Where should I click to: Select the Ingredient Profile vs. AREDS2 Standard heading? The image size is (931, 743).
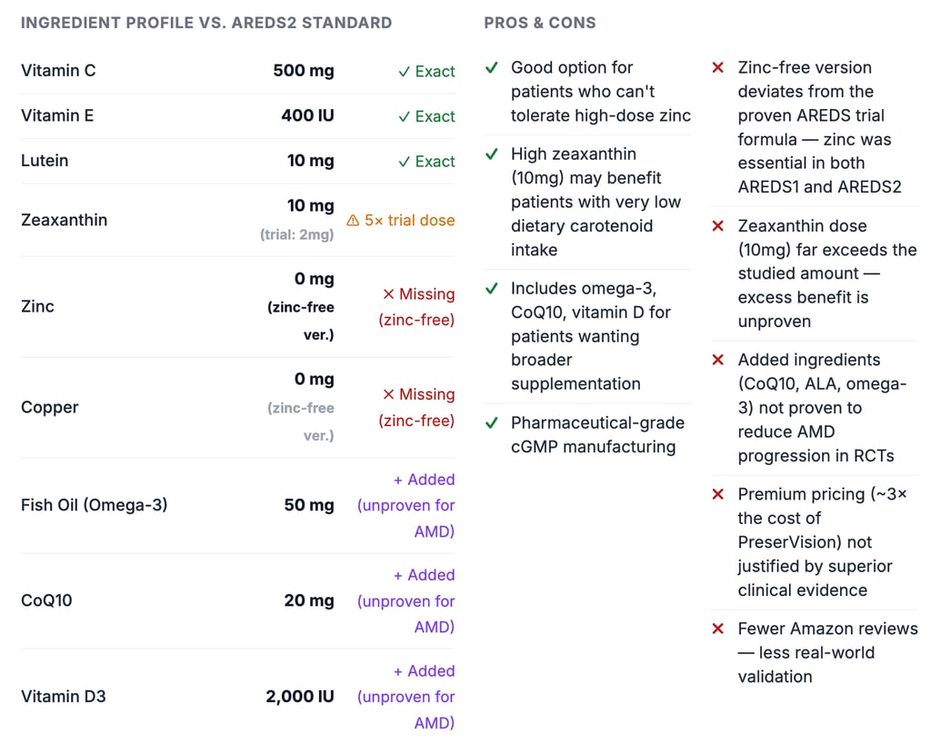pyautogui.click(x=206, y=23)
